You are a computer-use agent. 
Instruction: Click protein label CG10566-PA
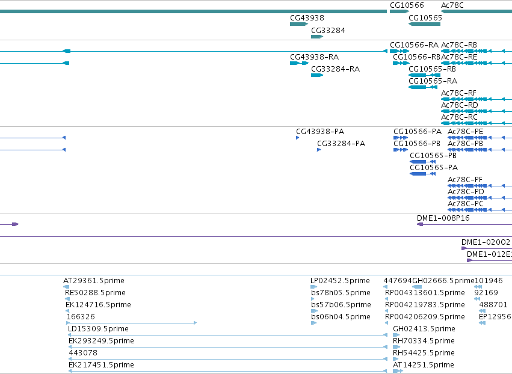click(x=418, y=132)
